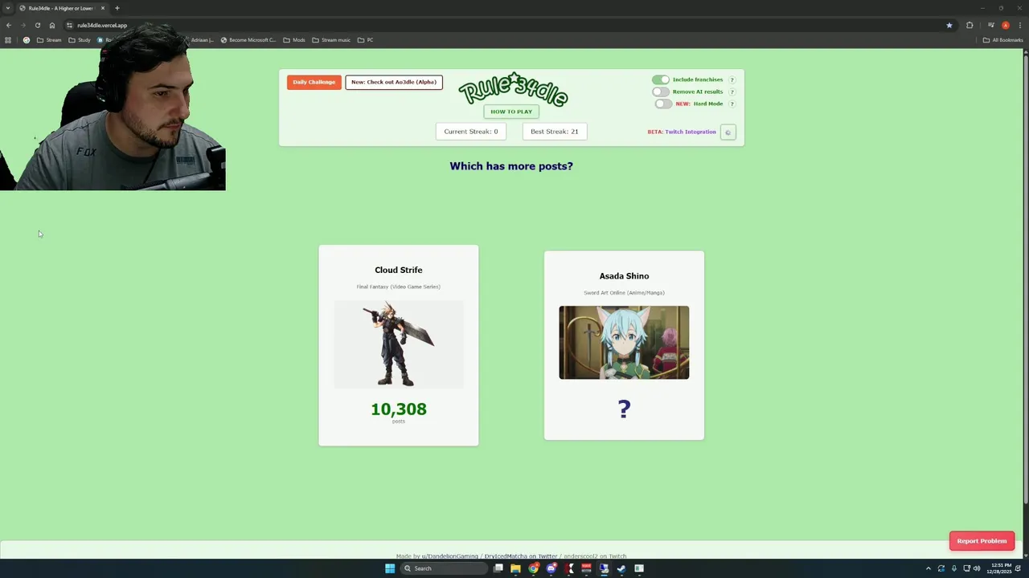Open anderscool2 on Twitch link
This screenshot has width=1029, height=578.
click(595, 556)
